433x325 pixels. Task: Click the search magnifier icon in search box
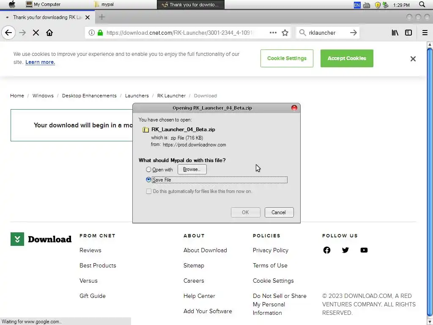[x=302, y=33]
